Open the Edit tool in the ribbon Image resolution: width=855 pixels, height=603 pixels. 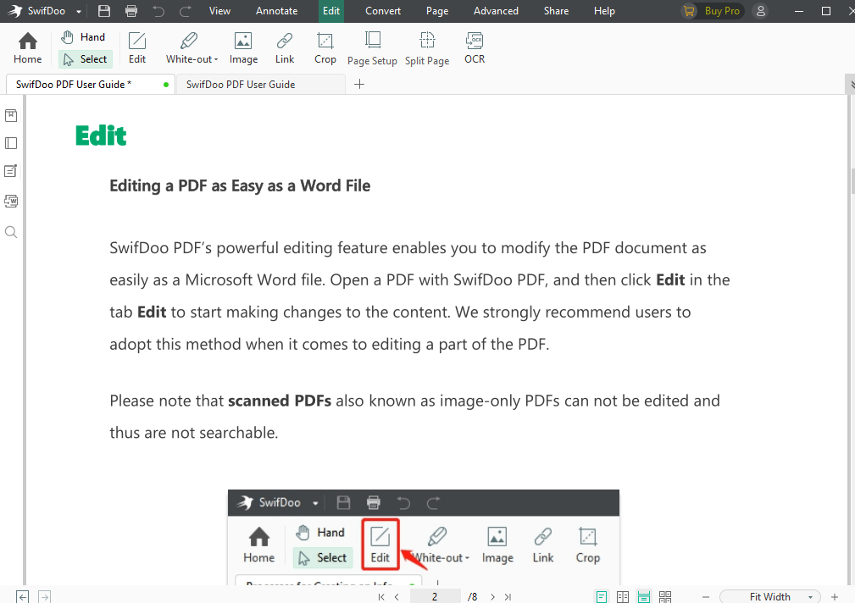coord(137,48)
